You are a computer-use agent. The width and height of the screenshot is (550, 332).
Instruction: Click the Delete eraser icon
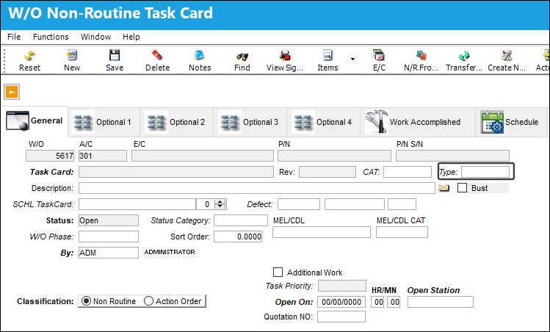tap(157, 55)
